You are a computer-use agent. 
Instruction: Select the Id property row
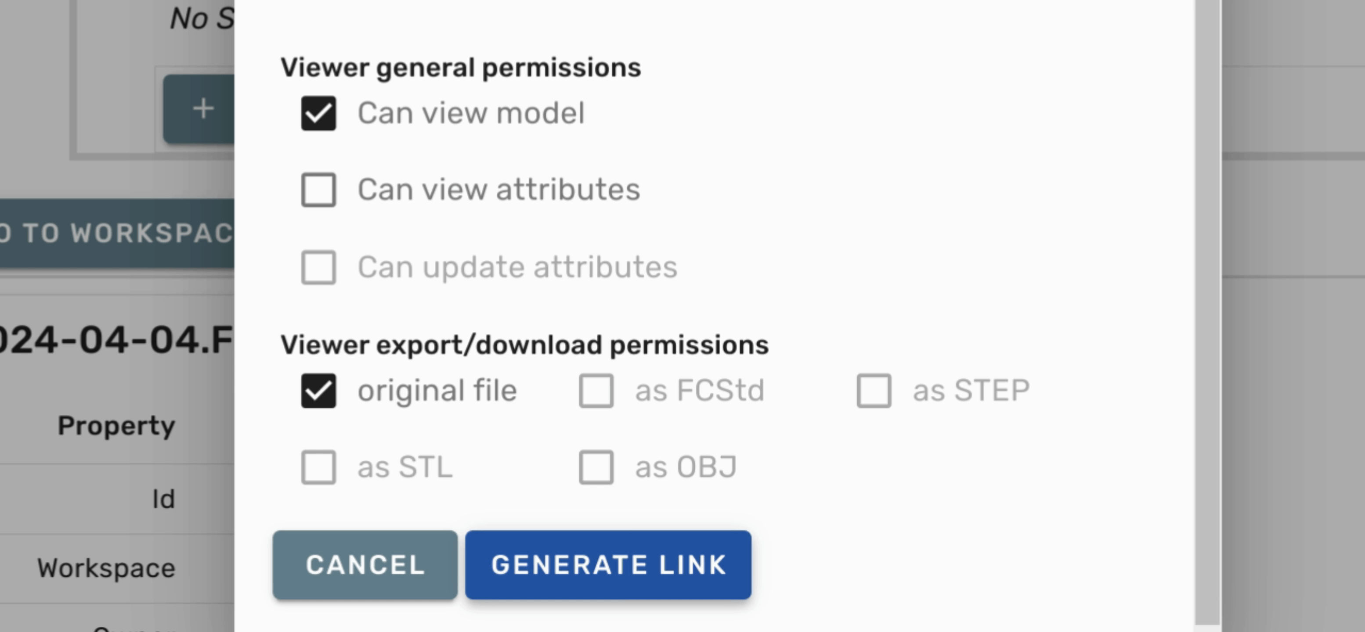(163, 499)
